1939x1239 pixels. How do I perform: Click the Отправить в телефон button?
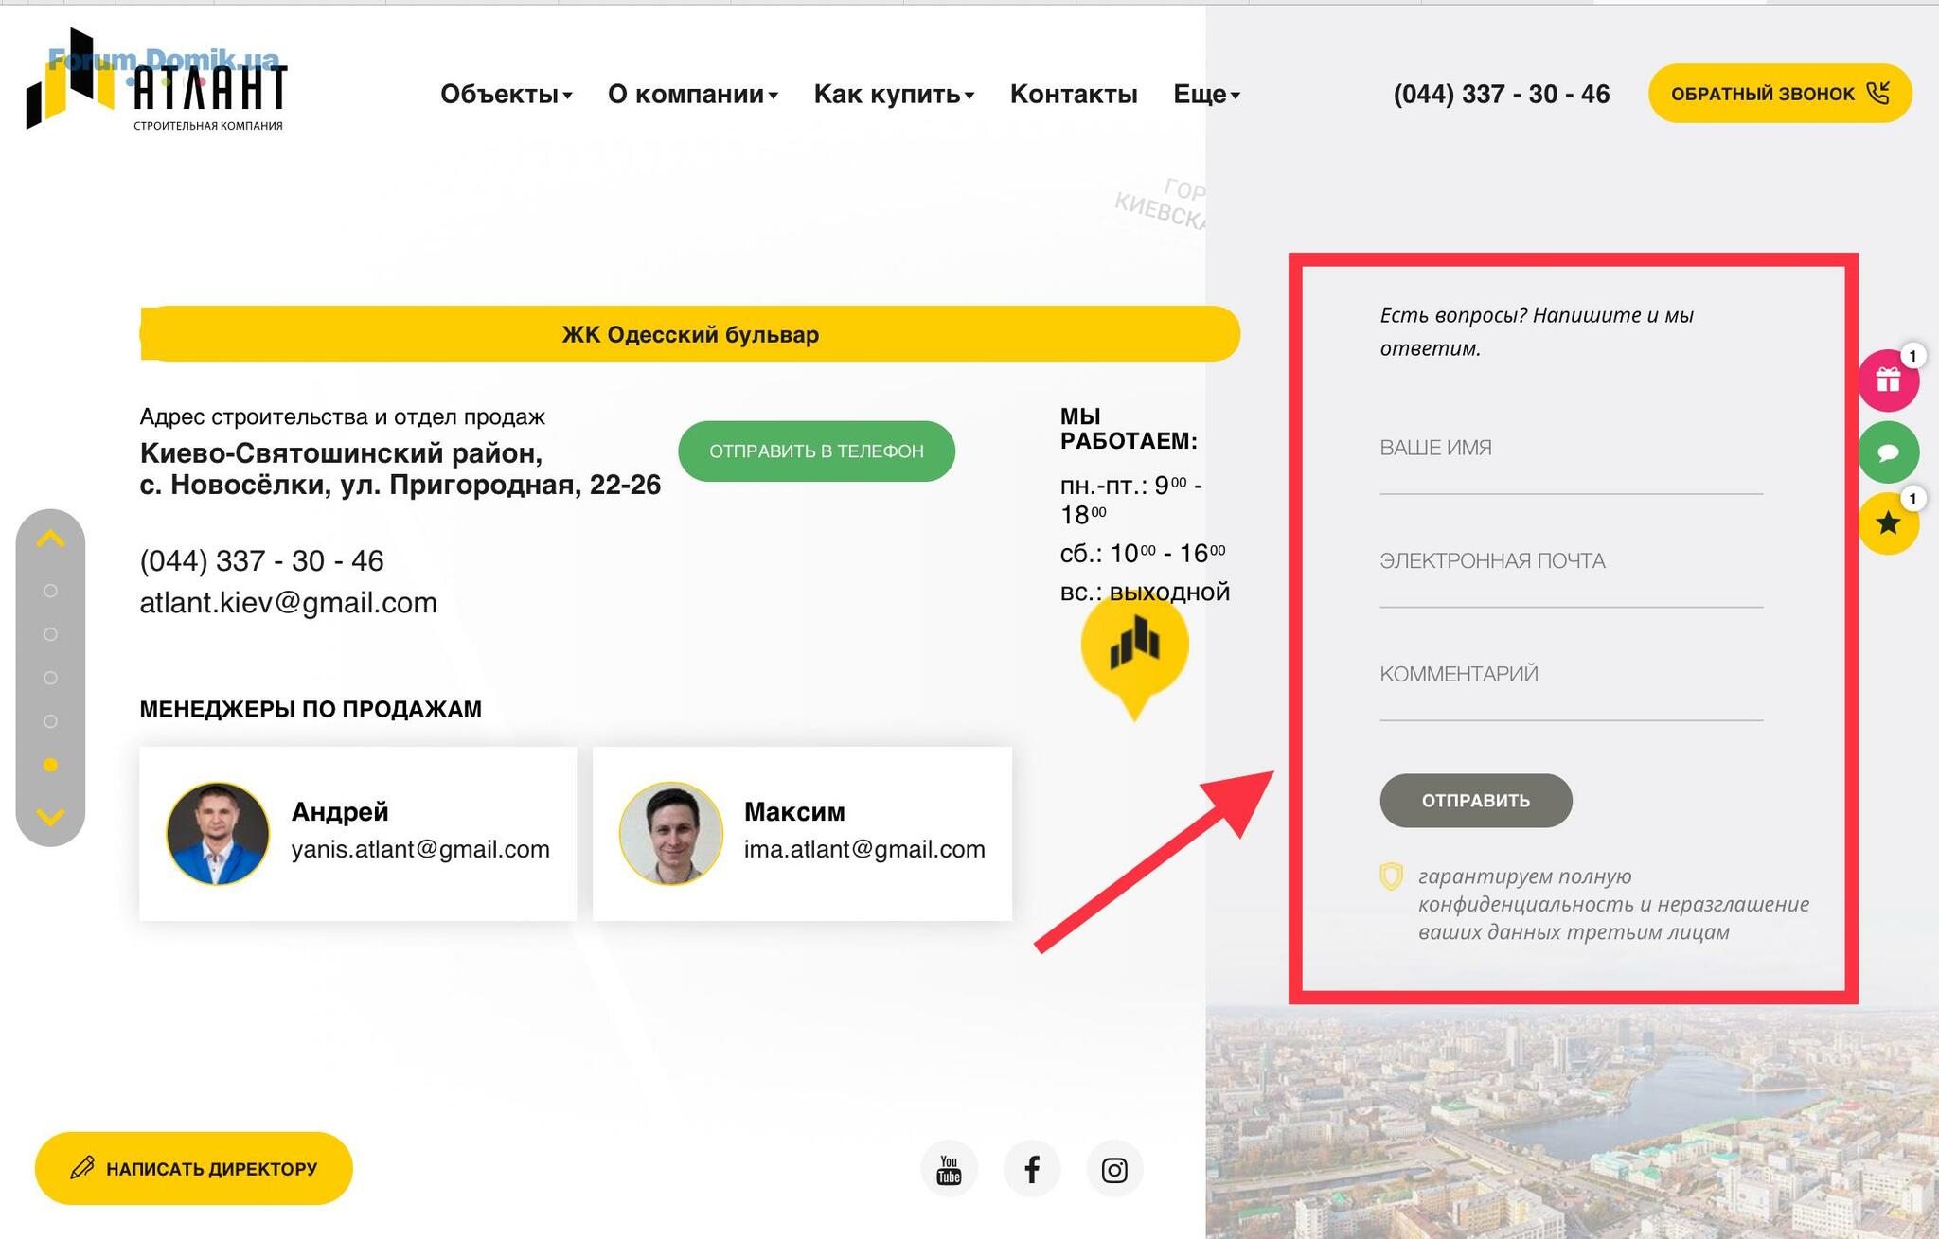tap(816, 451)
